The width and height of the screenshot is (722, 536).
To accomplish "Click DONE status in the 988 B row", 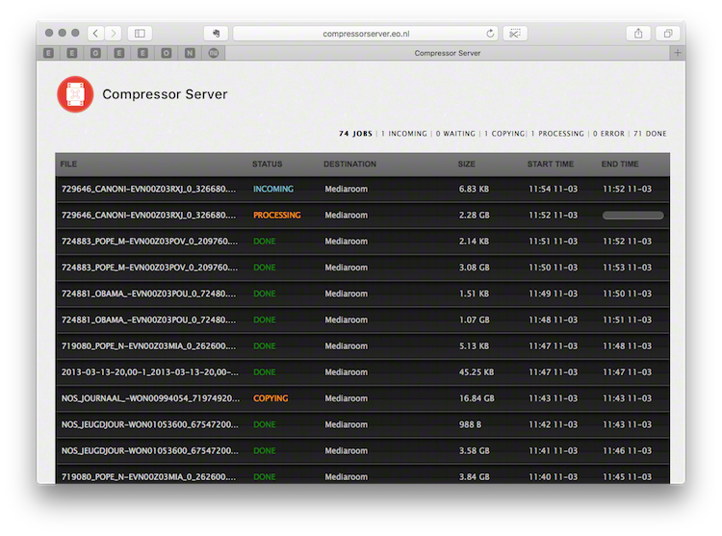I will click(x=265, y=424).
